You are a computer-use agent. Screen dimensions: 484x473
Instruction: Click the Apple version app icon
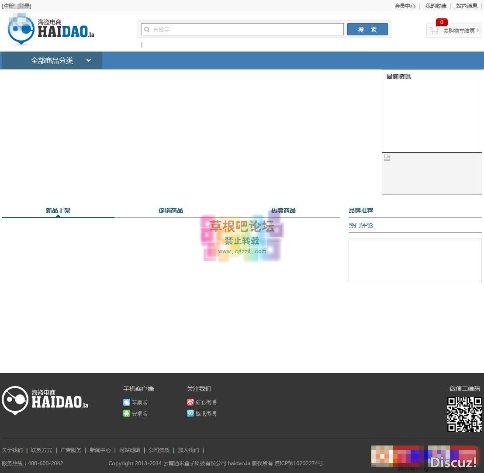point(127,402)
